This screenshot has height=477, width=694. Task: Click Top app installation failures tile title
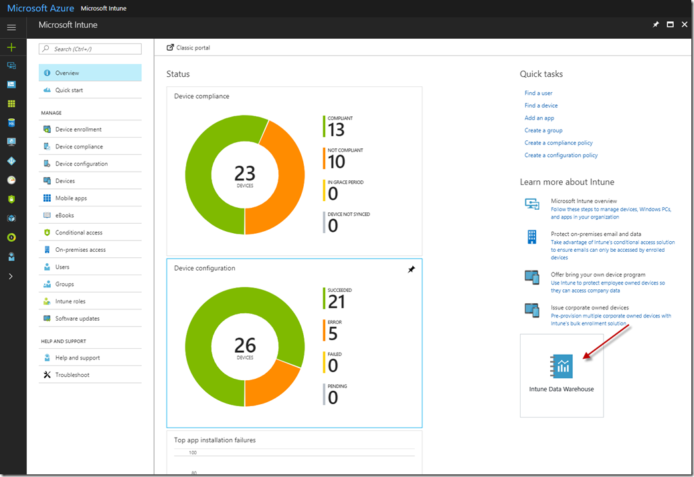coord(215,440)
